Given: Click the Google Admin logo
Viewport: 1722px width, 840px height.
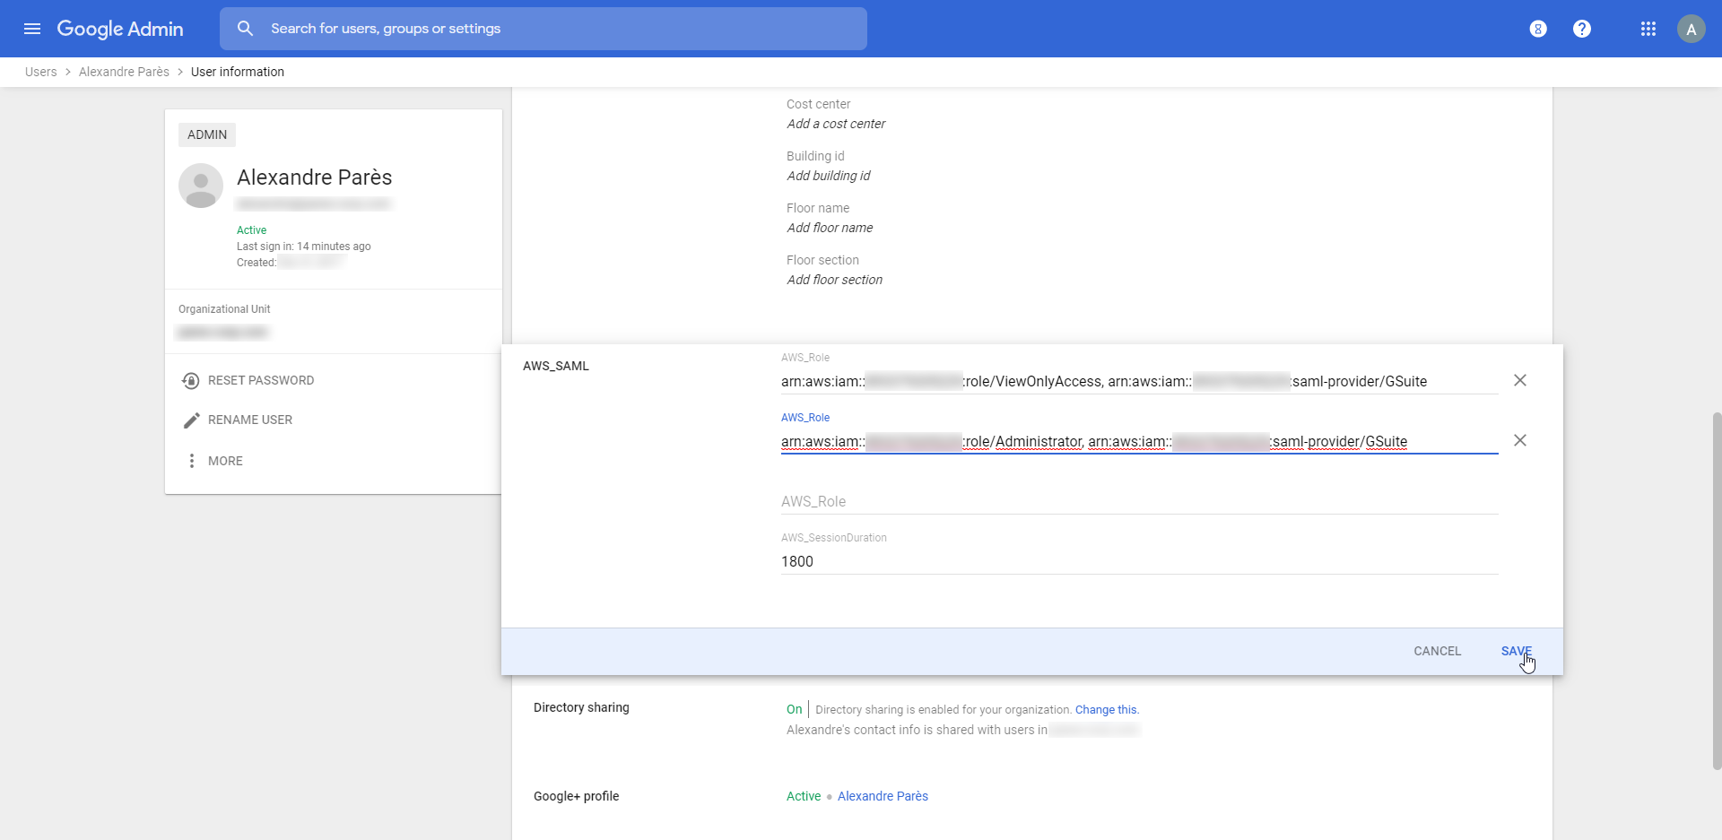Looking at the screenshot, I should click(x=120, y=29).
